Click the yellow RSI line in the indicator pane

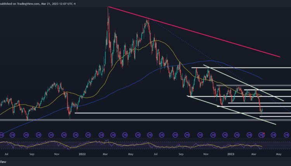click(116, 146)
